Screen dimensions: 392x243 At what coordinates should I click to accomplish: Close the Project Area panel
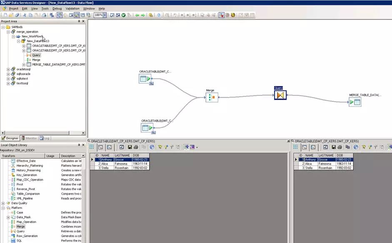point(83,21)
